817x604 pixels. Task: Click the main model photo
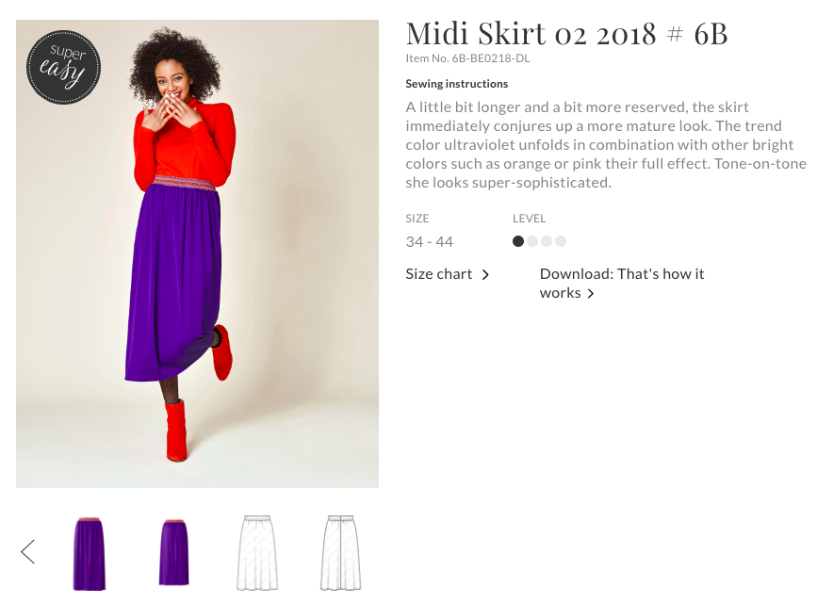[197, 254]
